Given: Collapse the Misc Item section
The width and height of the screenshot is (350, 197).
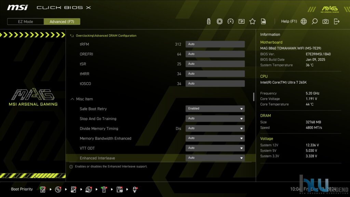Looking at the screenshot, I should (72, 99).
